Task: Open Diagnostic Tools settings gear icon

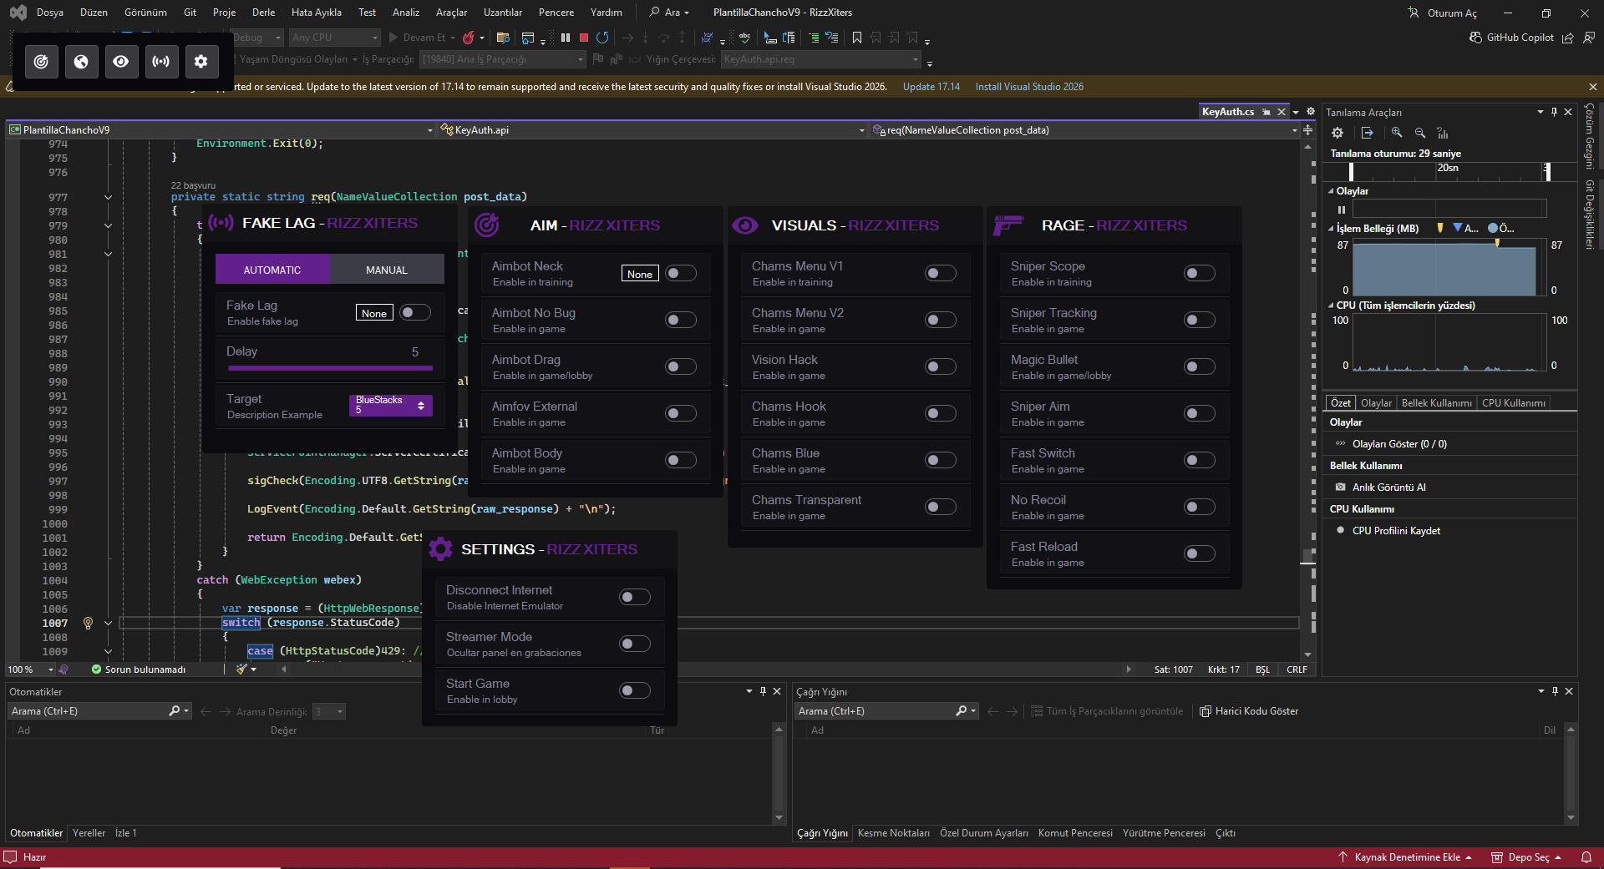Action: pos(1338,133)
